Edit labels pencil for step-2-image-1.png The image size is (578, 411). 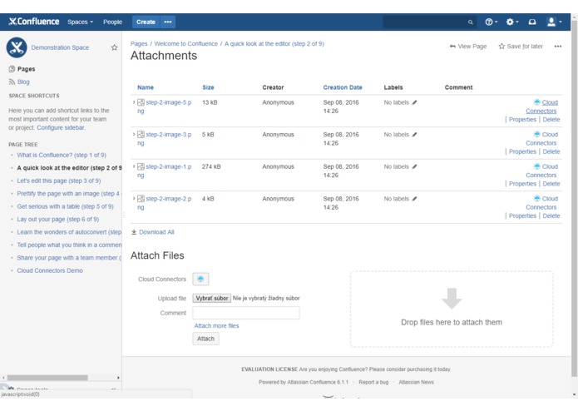pos(414,166)
